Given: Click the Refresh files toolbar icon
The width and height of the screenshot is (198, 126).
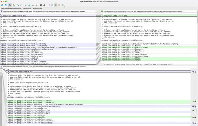Looking at the screenshot, I should pyautogui.click(x=2, y=5).
